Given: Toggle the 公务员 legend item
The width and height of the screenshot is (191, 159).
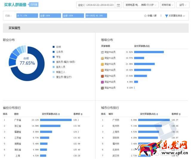Looking at the screenshot, I should click(x=54, y=52).
